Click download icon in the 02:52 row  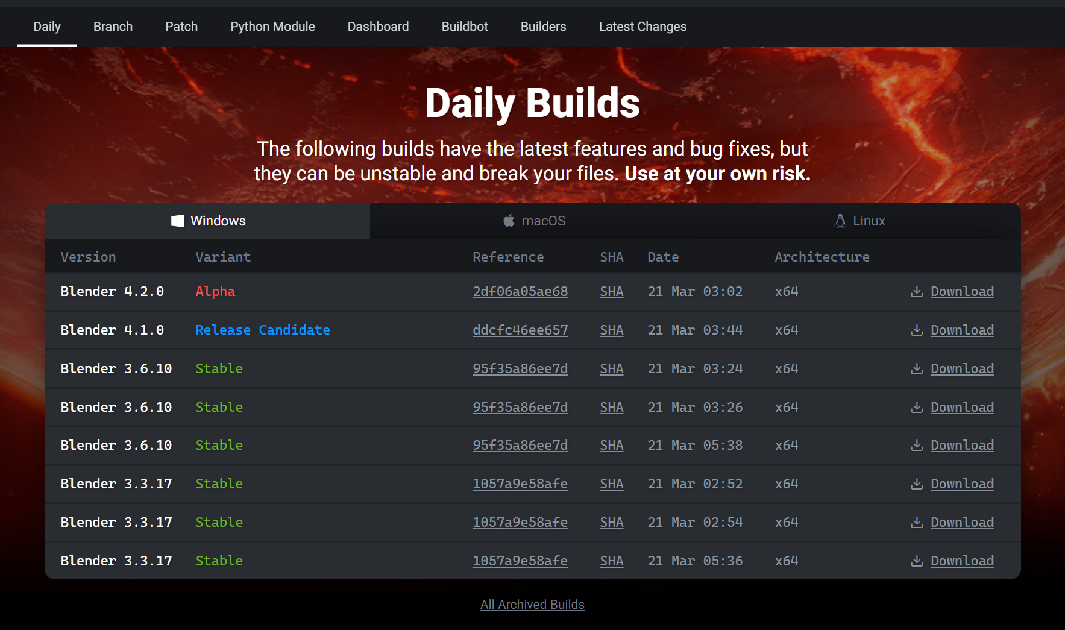click(x=917, y=484)
